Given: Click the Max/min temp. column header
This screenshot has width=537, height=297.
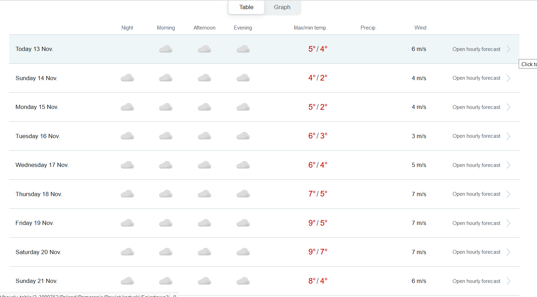Looking at the screenshot, I should point(310,28).
